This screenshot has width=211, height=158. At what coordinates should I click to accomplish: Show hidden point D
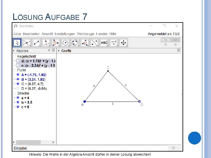(x=18, y=88)
